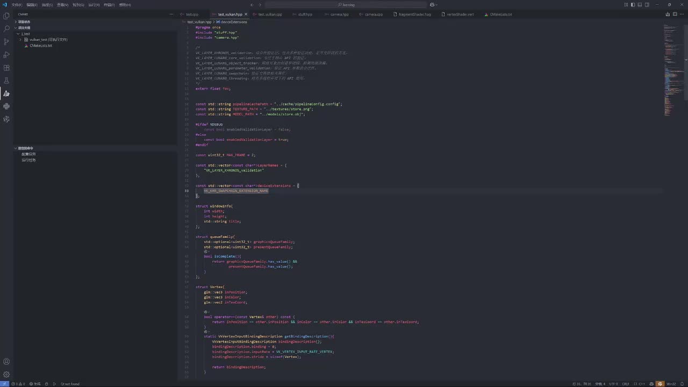The width and height of the screenshot is (688, 387).
Task: Click UTF-8 encoding in status bar
Action: [x=613, y=384]
